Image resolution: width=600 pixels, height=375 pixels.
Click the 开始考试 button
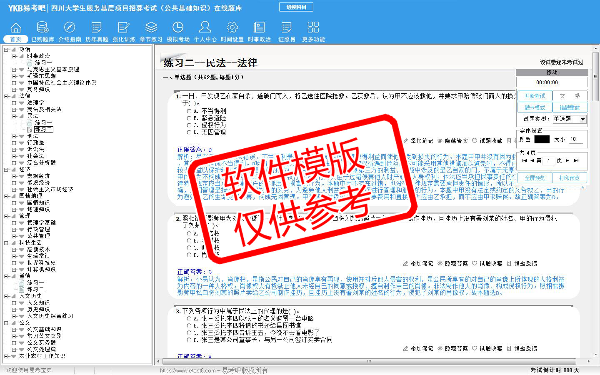[535, 96]
